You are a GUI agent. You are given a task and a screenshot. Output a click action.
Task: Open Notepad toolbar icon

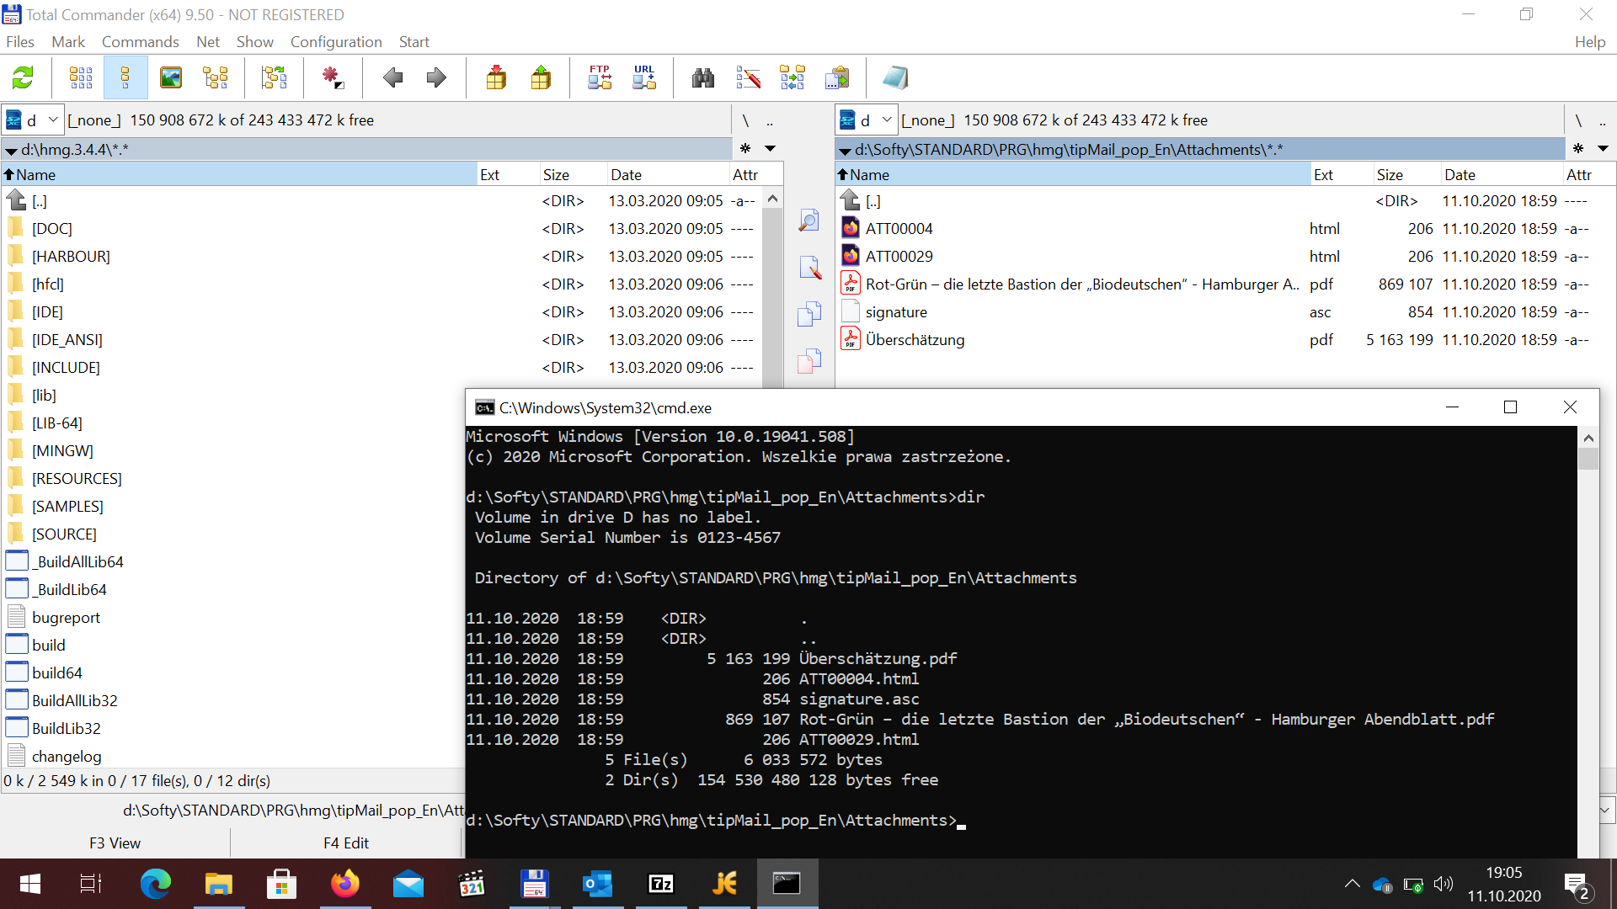point(895,78)
